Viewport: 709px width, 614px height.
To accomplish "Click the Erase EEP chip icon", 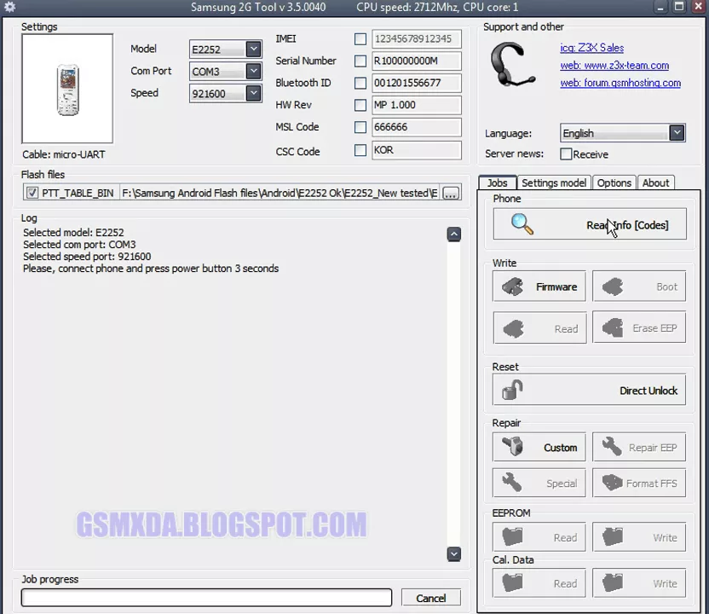I will [612, 327].
